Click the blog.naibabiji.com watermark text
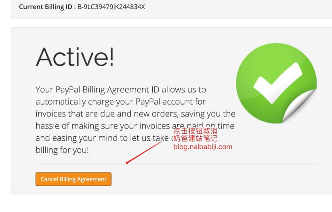This screenshot has width=332, height=212. (x=203, y=146)
